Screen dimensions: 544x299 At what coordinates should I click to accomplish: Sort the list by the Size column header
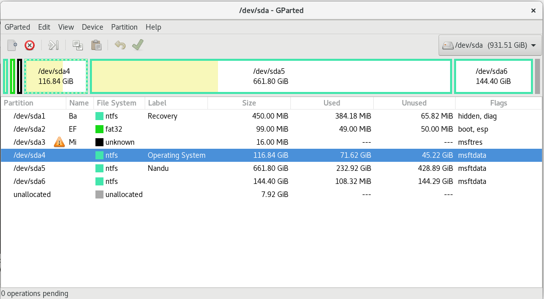(x=249, y=103)
